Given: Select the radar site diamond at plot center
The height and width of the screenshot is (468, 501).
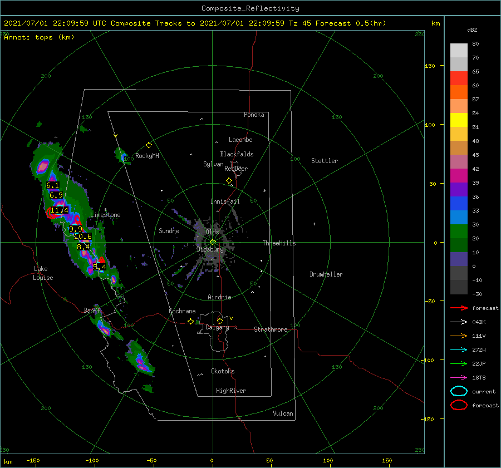Looking at the screenshot, I should (213, 242).
